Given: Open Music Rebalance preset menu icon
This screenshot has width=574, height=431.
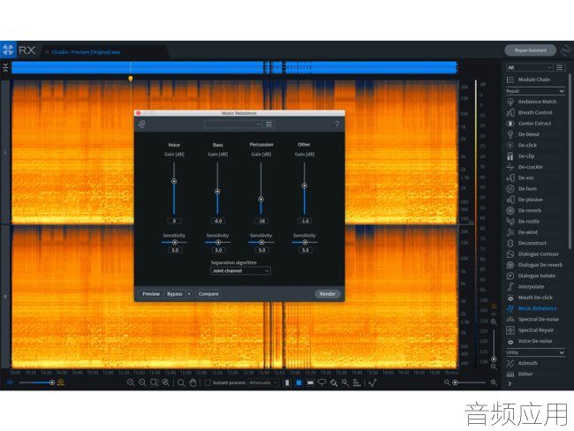Looking at the screenshot, I should 268,125.
